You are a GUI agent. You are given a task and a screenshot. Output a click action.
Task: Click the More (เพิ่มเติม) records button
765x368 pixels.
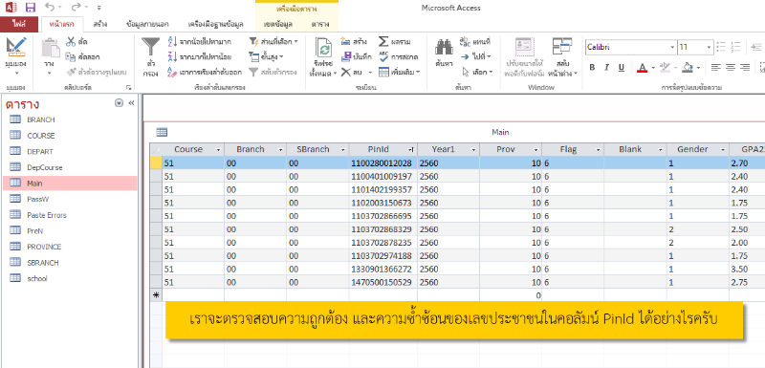point(399,72)
